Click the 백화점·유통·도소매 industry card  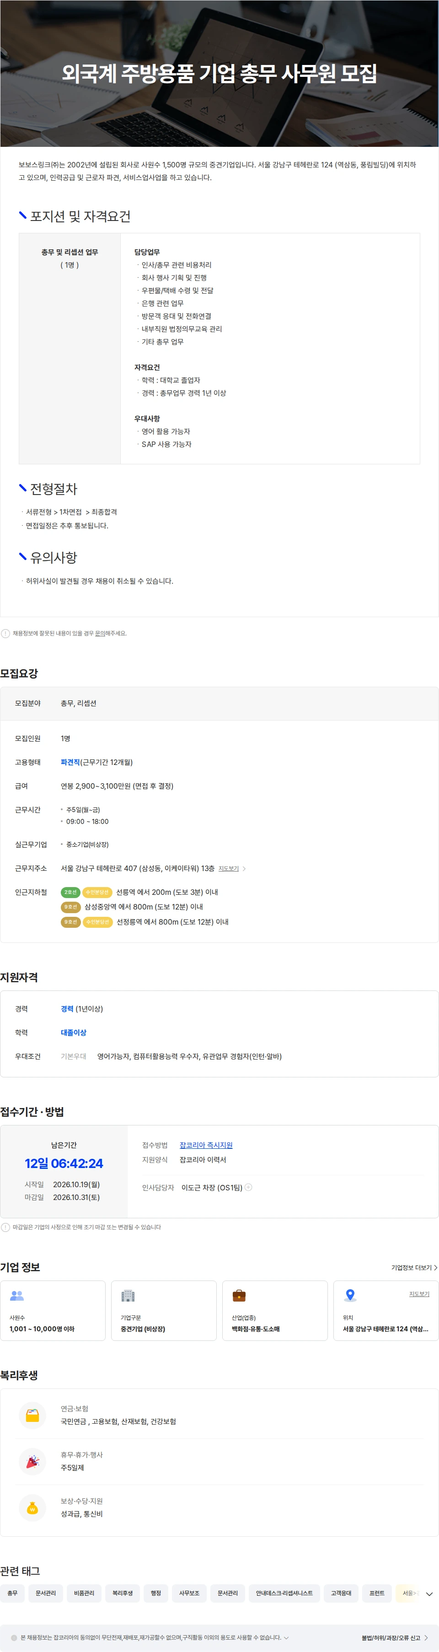(275, 1310)
